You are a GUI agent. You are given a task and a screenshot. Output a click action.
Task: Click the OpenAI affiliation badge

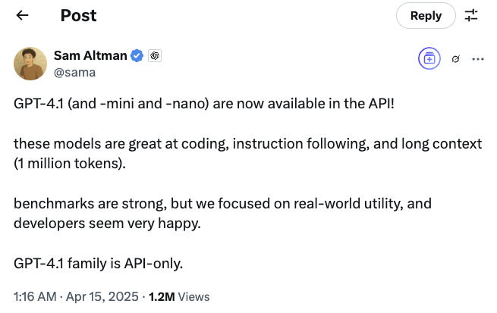(x=155, y=56)
